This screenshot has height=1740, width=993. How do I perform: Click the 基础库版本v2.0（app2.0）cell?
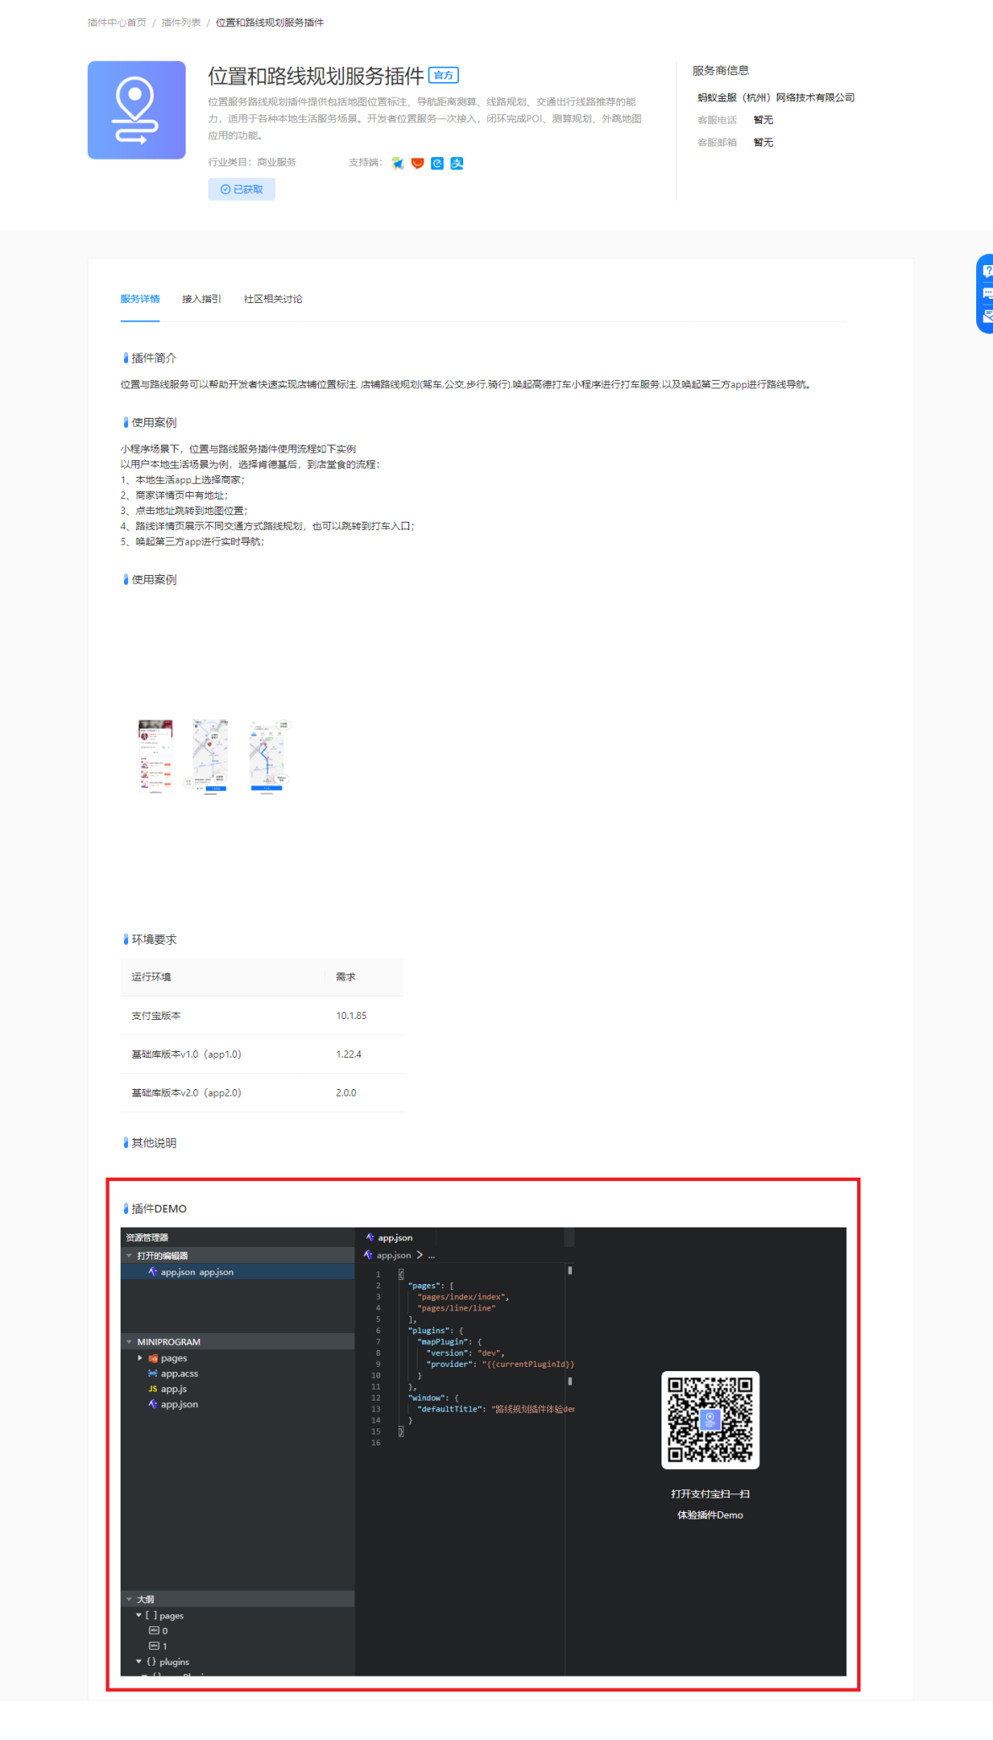pos(186,1092)
